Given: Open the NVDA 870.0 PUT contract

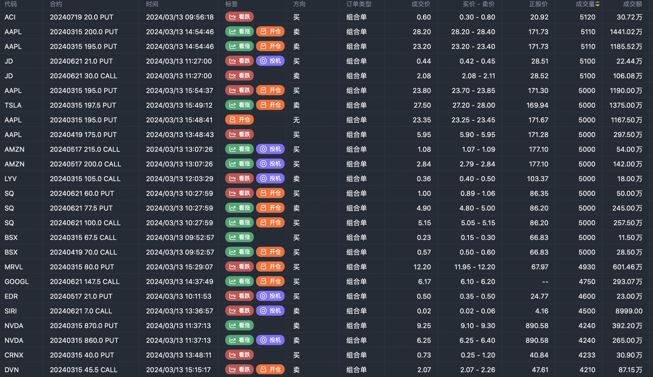Looking at the screenshot, I should point(84,326).
